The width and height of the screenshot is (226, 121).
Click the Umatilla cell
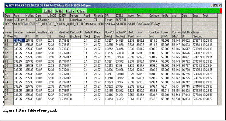pyautogui.click(x=99, y=15)
